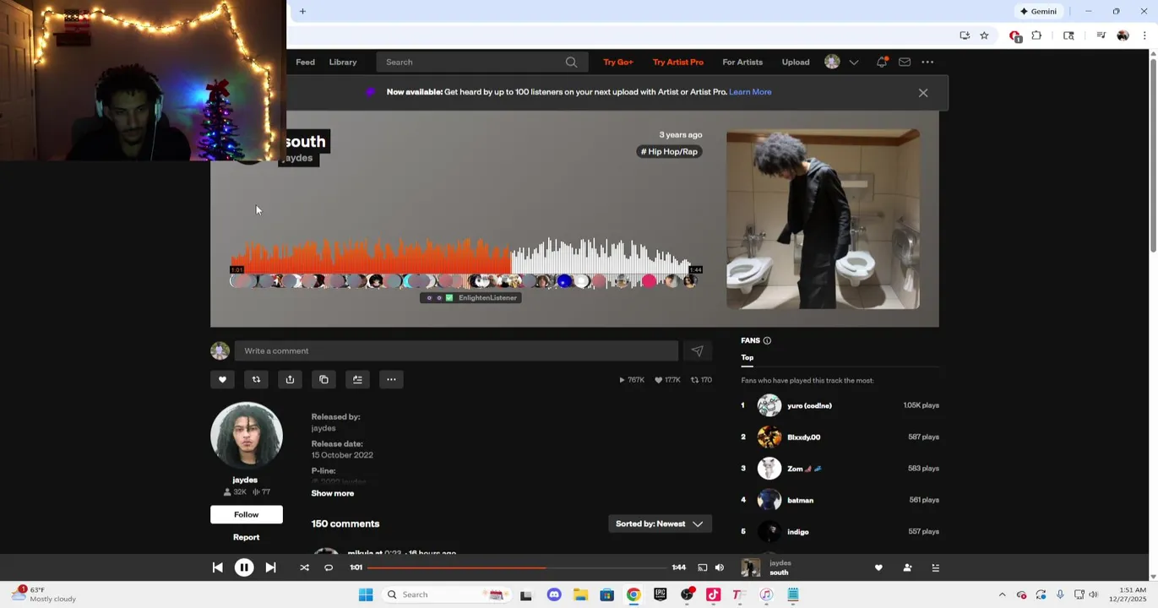
Task: Open the track artwork image
Action: coord(824,220)
